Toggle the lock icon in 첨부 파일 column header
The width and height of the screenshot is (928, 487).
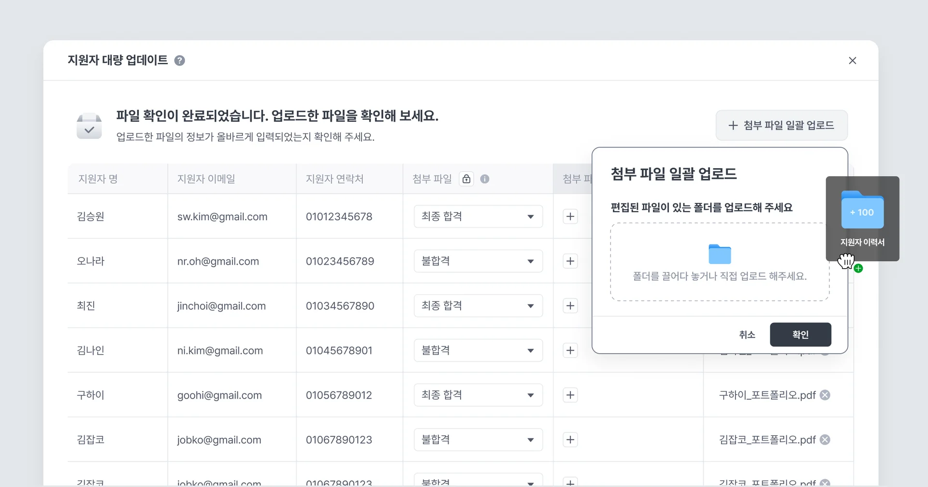466,179
